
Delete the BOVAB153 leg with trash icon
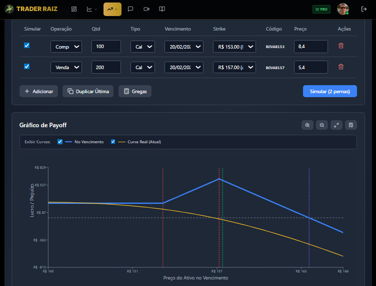pyautogui.click(x=341, y=46)
